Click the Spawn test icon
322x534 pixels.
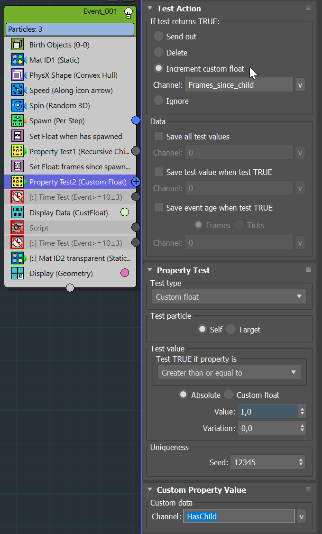[18, 121]
